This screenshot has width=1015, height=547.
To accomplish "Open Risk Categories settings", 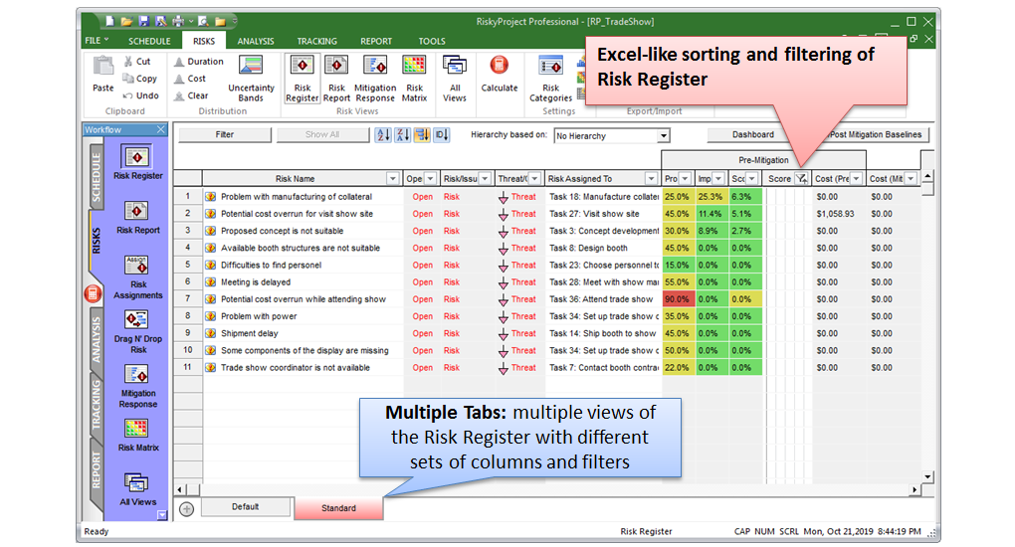I will click(x=551, y=79).
